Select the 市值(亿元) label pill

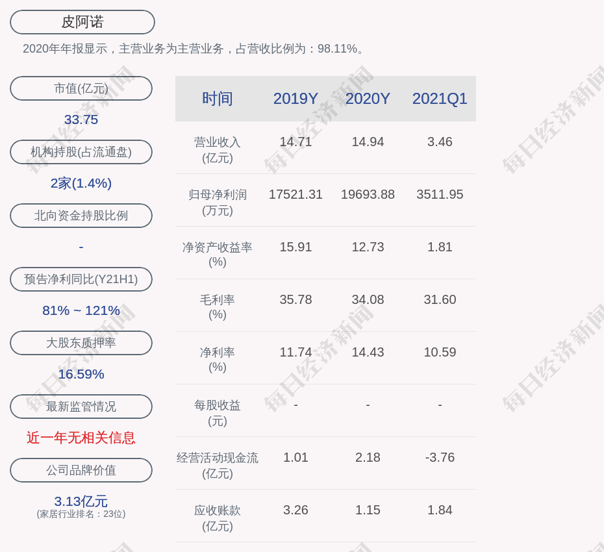point(81,88)
